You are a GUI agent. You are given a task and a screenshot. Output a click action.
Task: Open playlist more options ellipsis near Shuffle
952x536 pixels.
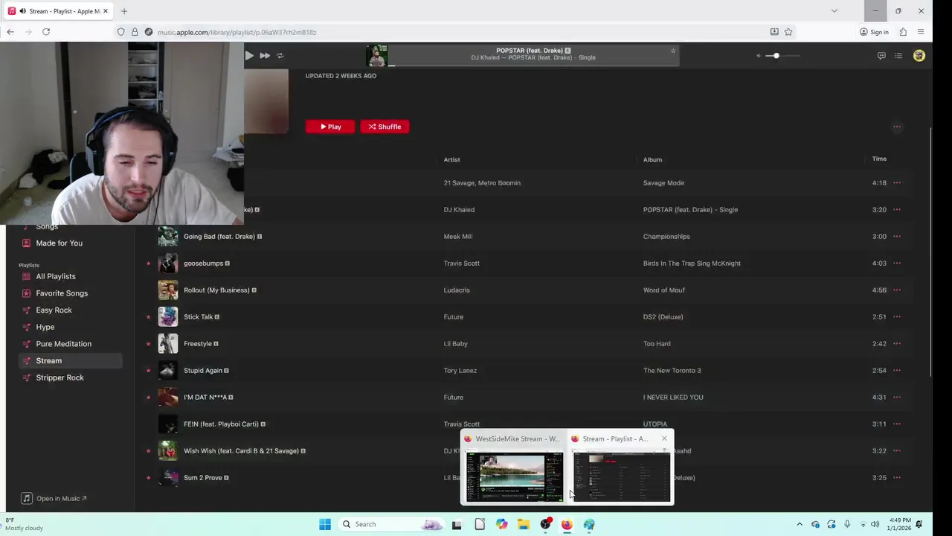(897, 127)
